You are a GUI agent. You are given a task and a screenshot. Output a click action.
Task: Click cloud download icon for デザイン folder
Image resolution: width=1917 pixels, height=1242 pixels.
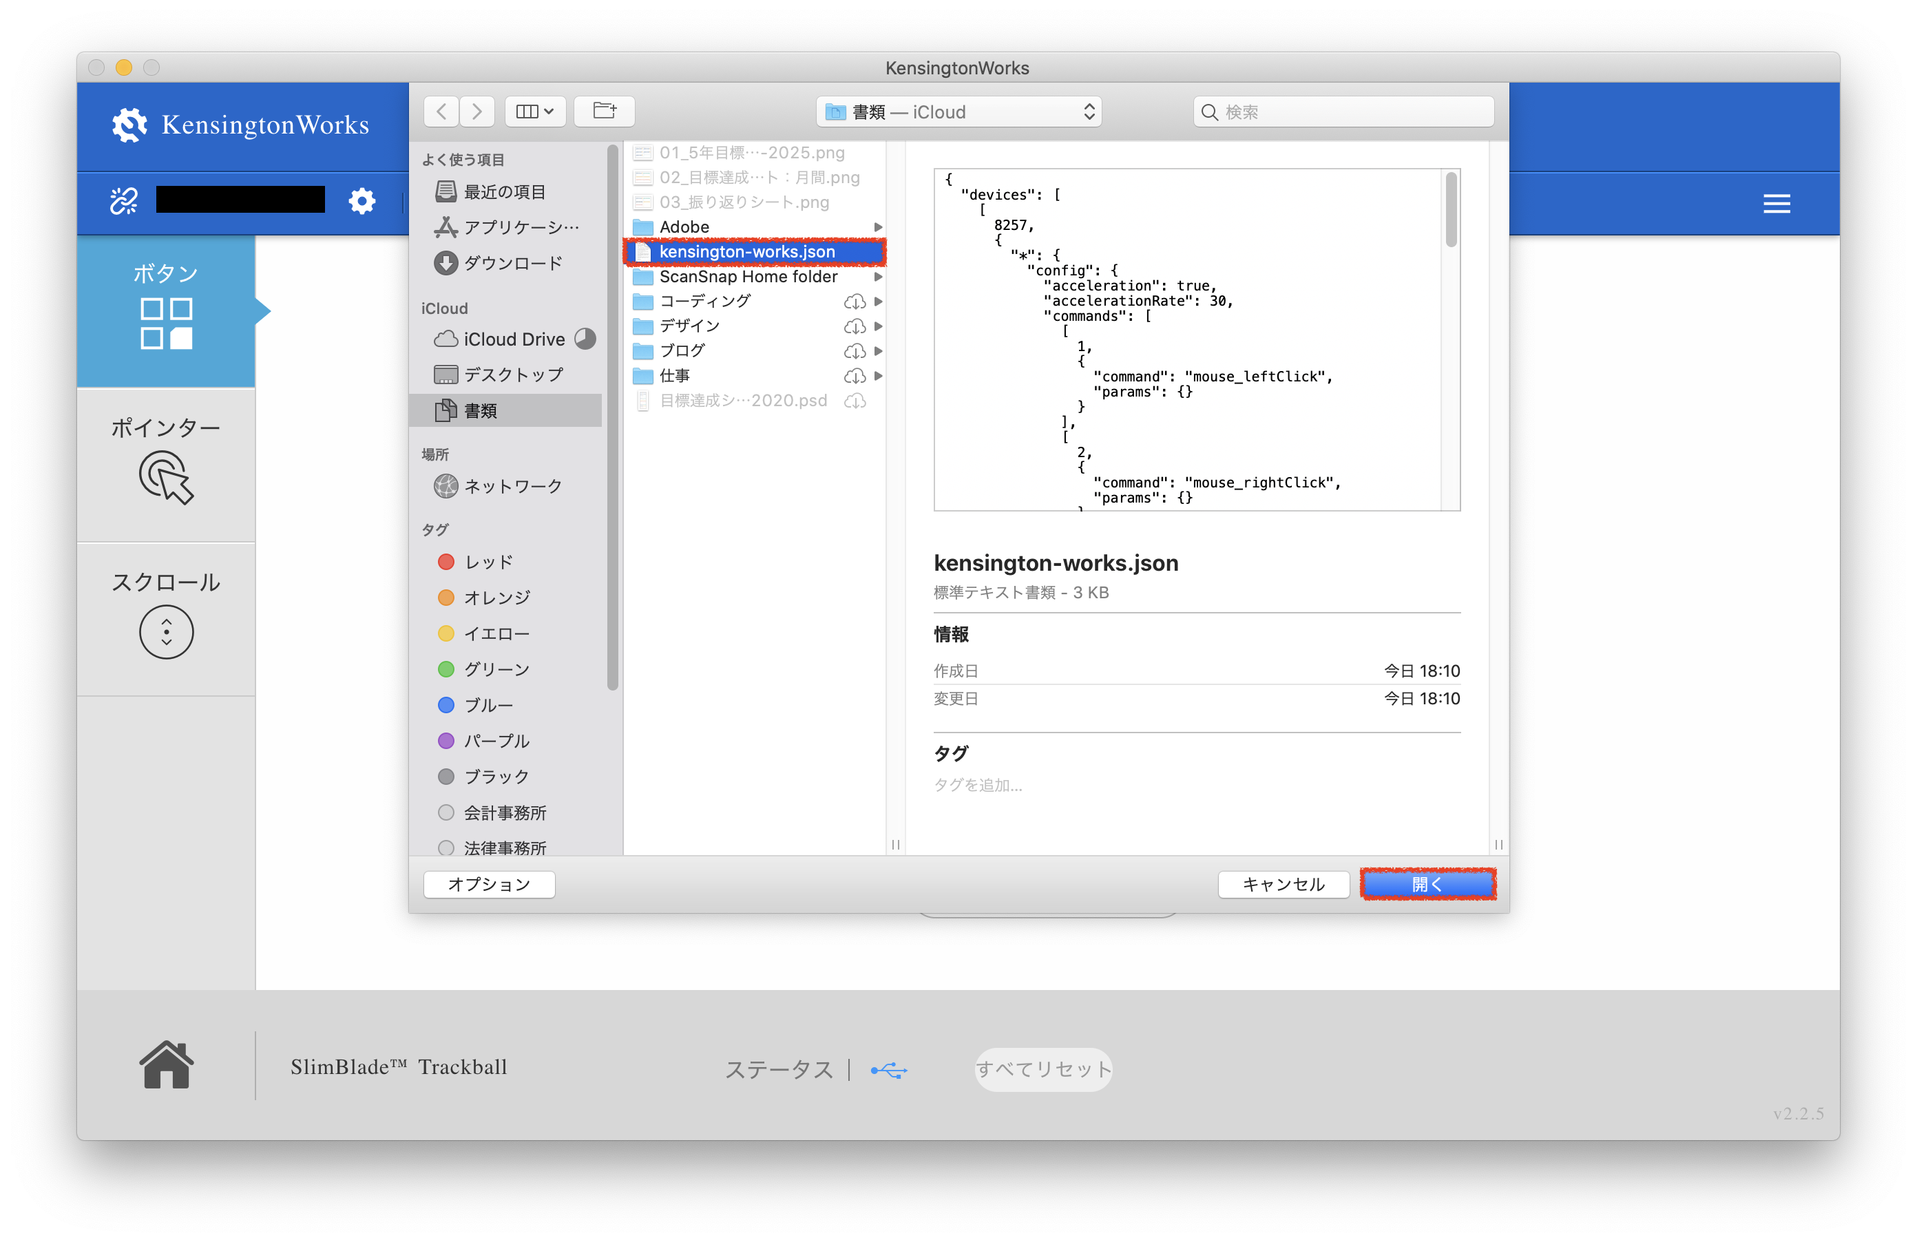click(855, 326)
